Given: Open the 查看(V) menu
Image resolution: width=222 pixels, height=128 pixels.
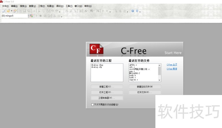Looking at the screenshot, I should [32, 6].
